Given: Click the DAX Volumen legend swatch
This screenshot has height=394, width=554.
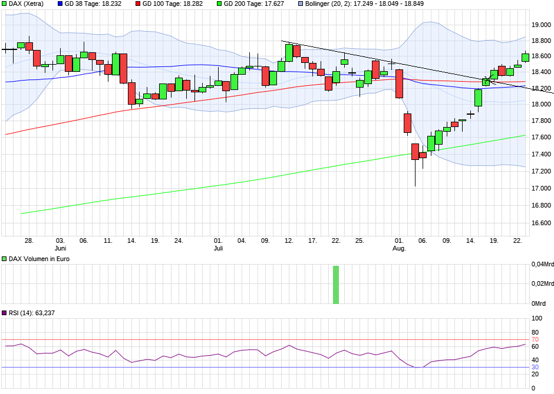Looking at the screenshot, I should point(4,259).
